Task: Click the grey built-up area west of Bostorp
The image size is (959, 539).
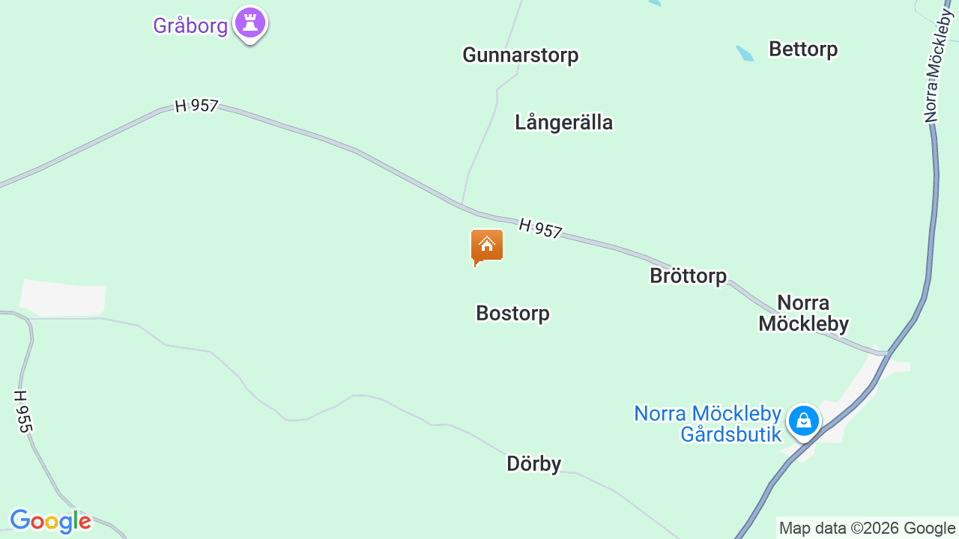Action: coord(63,298)
